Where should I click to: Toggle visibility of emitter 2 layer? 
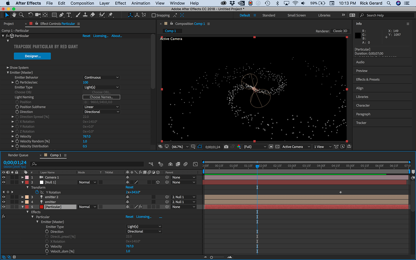(4, 197)
